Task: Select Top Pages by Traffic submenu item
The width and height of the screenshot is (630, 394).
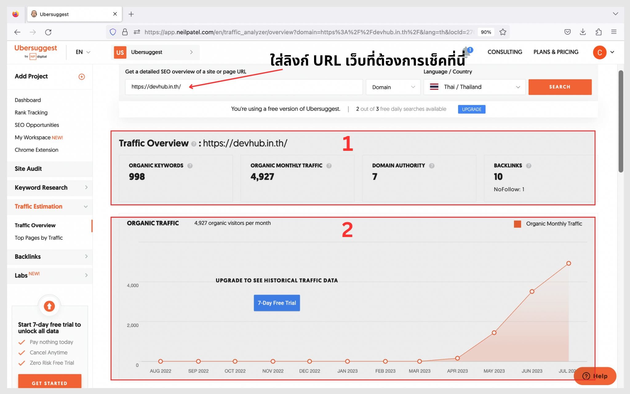Action: point(39,238)
